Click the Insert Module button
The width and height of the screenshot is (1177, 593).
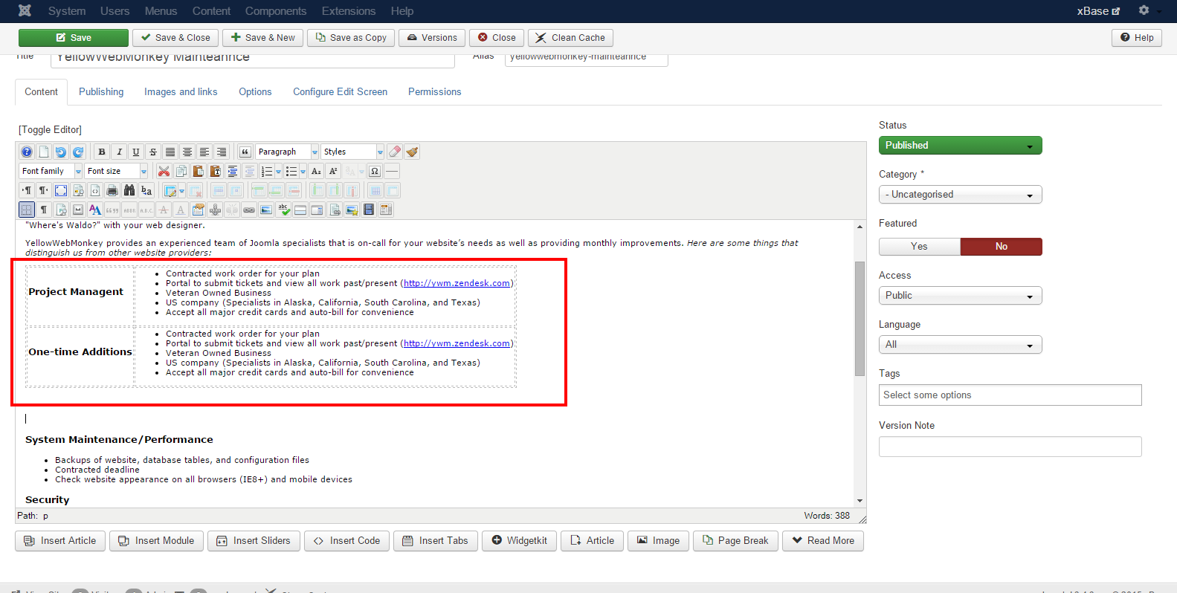pyautogui.click(x=156, y=541)
